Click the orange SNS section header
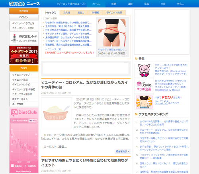199x174 pixels. pos(24,68)
